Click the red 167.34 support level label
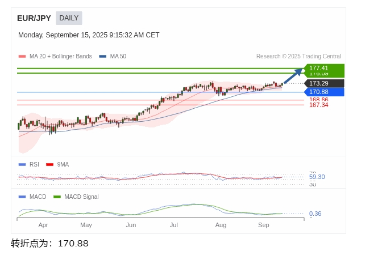 point(318,105)
